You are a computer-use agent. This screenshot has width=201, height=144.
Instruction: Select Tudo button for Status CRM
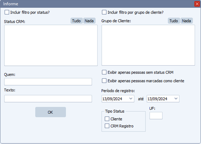coord(77,21)
